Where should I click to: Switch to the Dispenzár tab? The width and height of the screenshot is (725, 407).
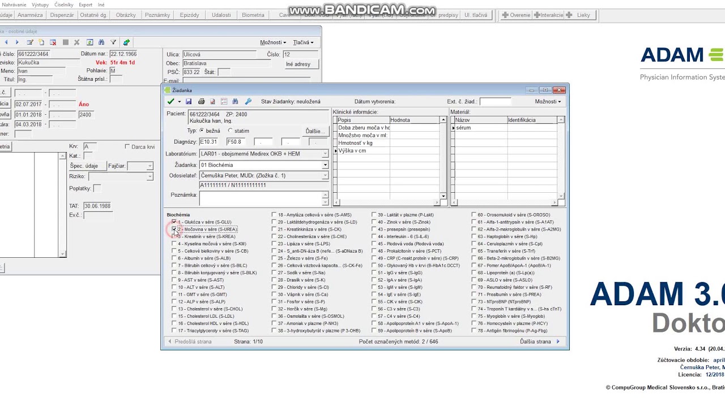click(62, 15)
